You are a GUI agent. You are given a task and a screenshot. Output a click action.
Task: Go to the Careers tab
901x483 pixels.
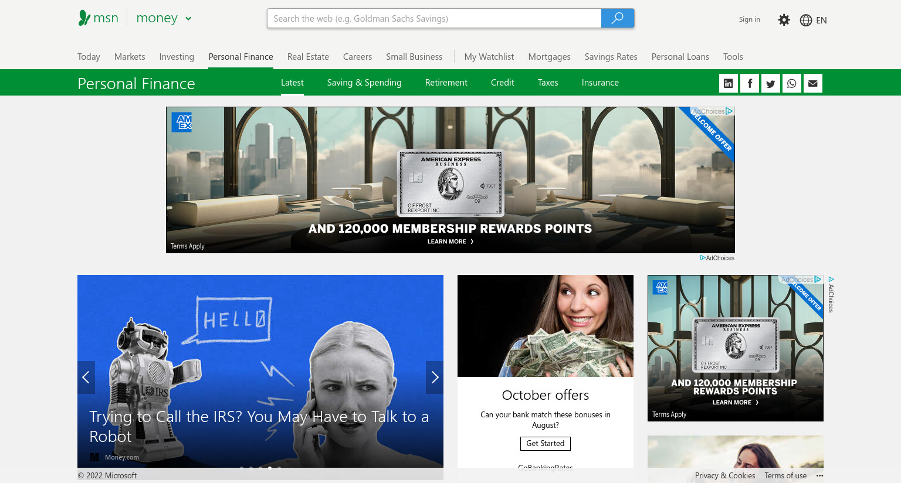tap(357, 57)
